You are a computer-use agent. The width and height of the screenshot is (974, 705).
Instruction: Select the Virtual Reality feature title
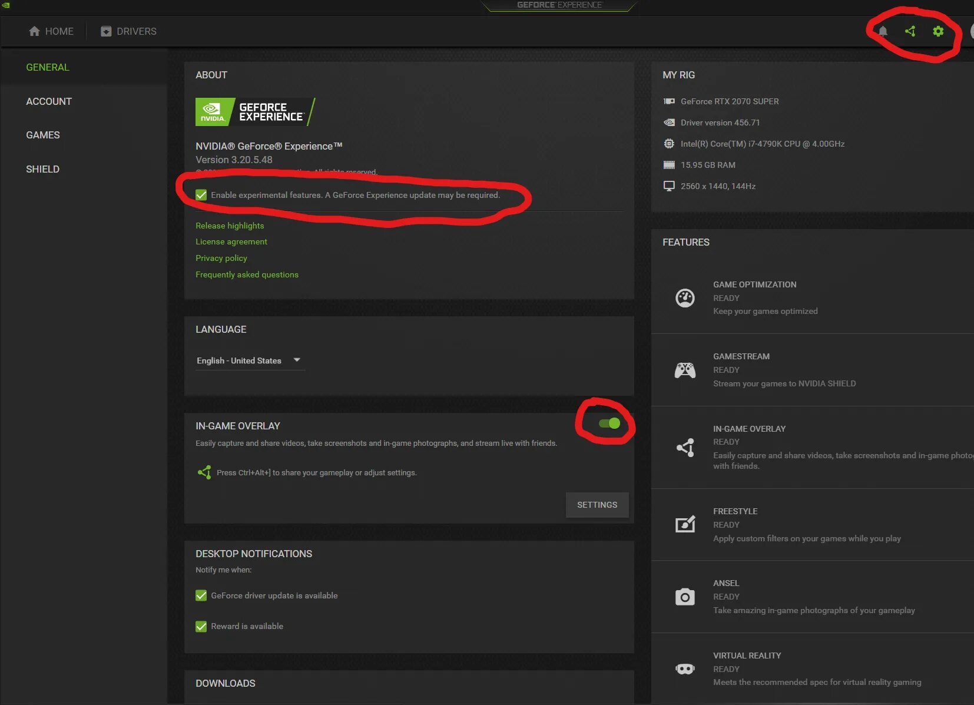pos(747,656)
